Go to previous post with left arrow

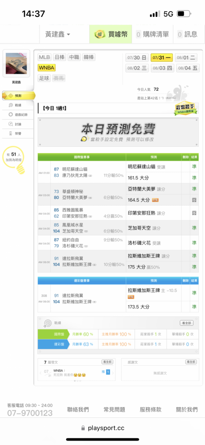(x=40, y=373)
